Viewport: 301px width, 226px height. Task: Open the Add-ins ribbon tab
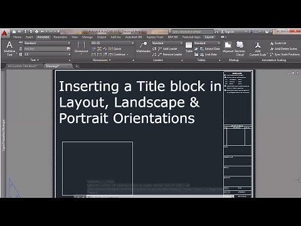click(115, 37)
